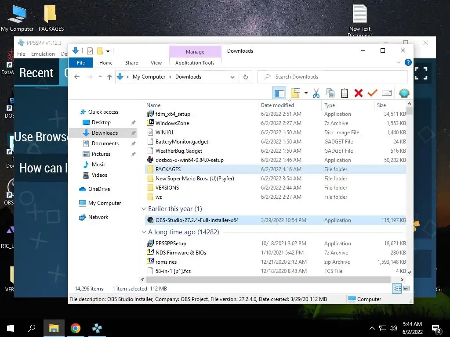This screenshot has width=450, height=337.
Task: Open Chrome from the taskbar
Action: [x=76, y=328]
